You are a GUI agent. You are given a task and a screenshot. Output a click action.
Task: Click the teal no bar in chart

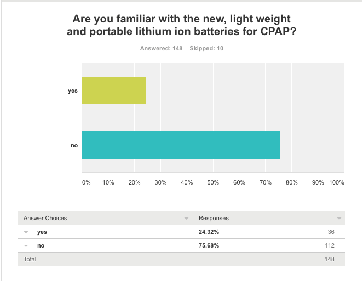tap(181, 145)
